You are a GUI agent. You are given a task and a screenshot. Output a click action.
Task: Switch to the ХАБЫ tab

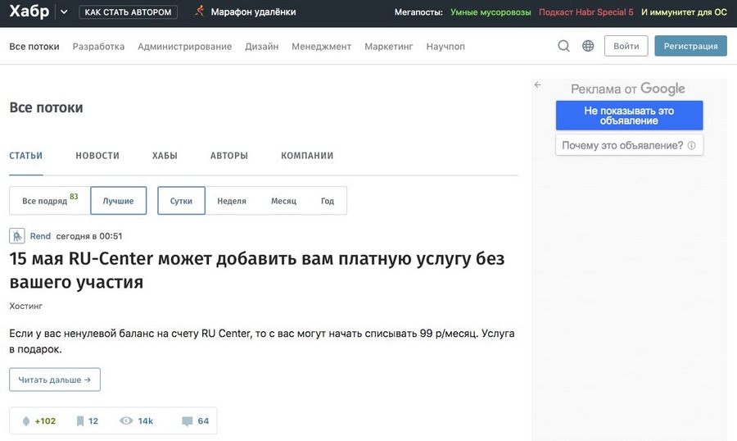(x=165, y=156)
